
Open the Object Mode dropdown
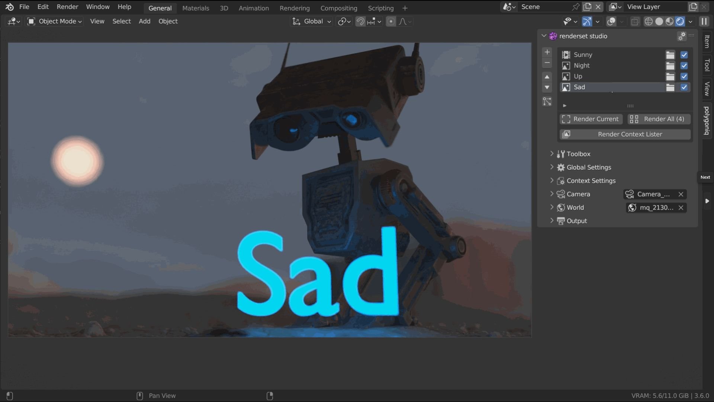[55, 21]
